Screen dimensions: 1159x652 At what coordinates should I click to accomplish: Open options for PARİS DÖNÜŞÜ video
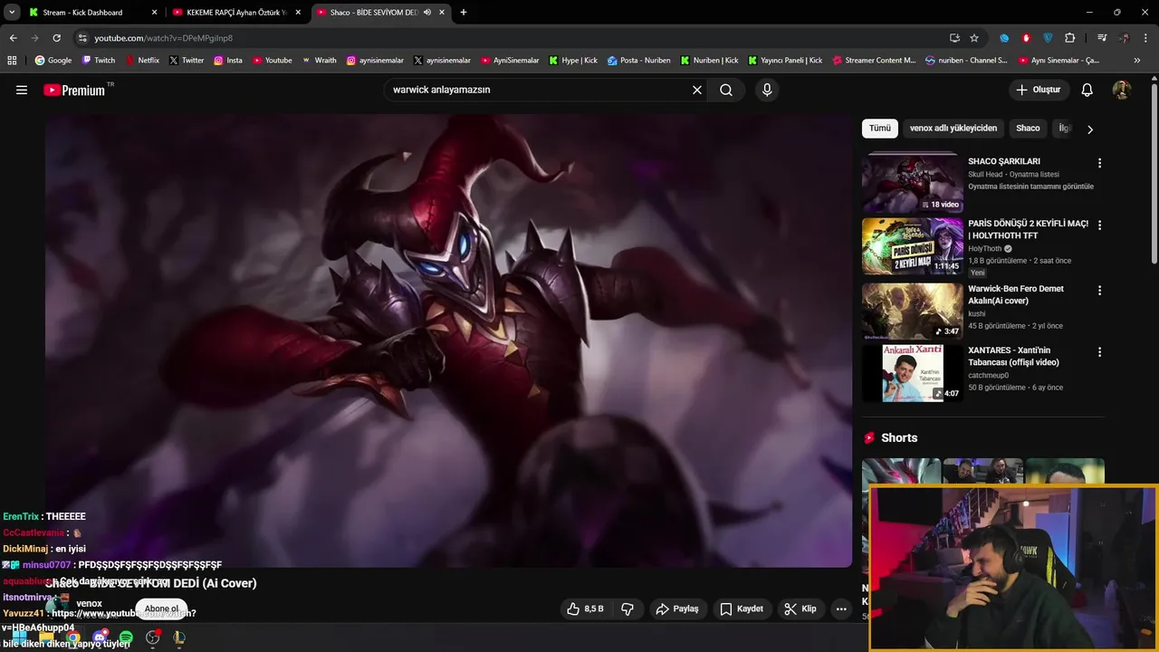pyautogui.click(x=1099, y=225)
